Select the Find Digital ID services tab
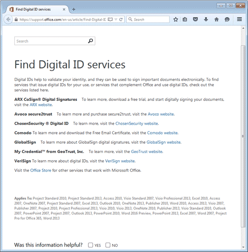Screen dimensions: 248x252 coord(37,9)
